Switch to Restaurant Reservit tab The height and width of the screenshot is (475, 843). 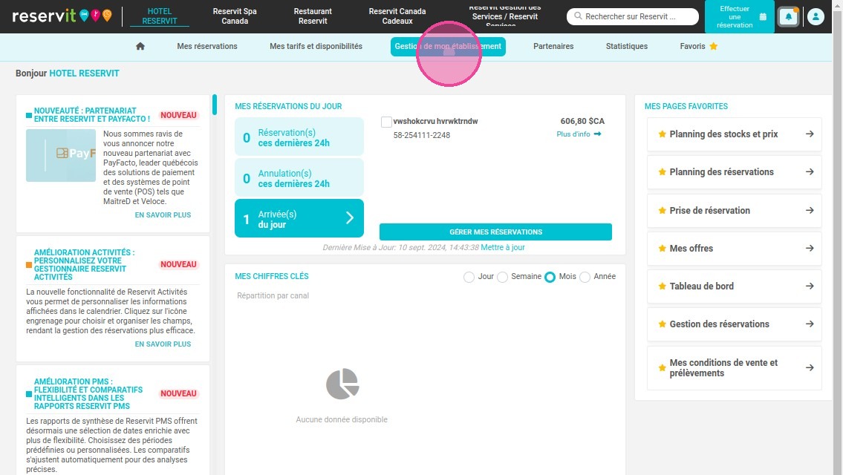tap(313, 16)
